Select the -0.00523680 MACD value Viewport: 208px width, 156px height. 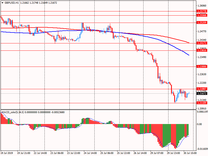(x=58, y=112)
